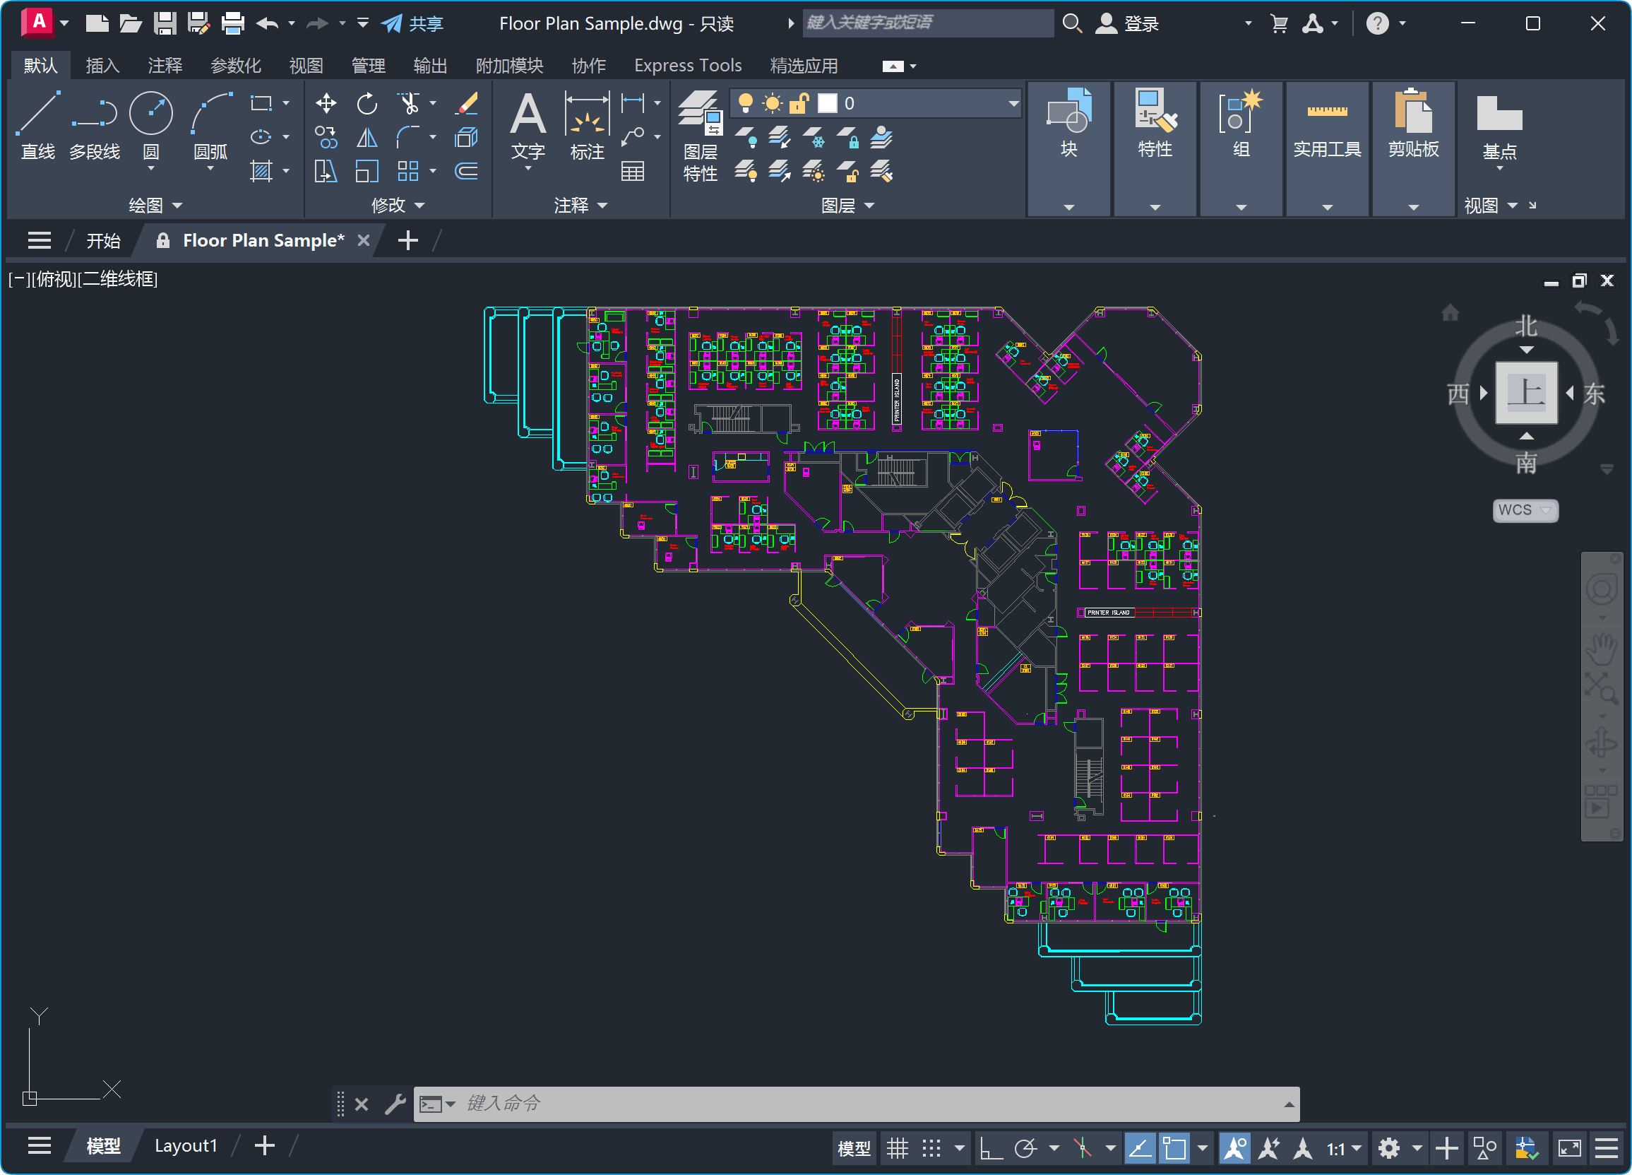
Task: Click the command line wrench customize icon
Action: [x=395, y=1104]
